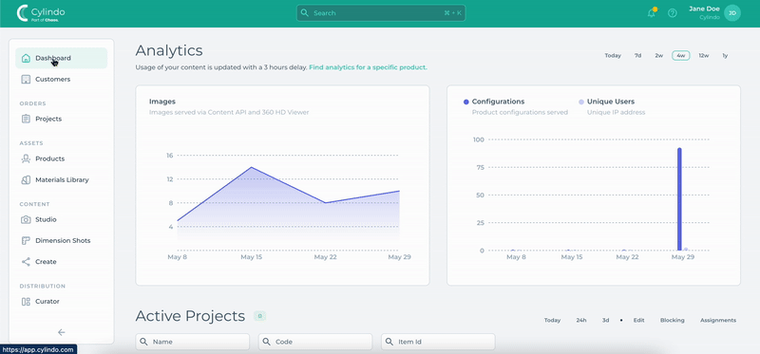Follow 'Find analytics for a specific product' link
760x354 pixels.
click(x=368, y=67)
